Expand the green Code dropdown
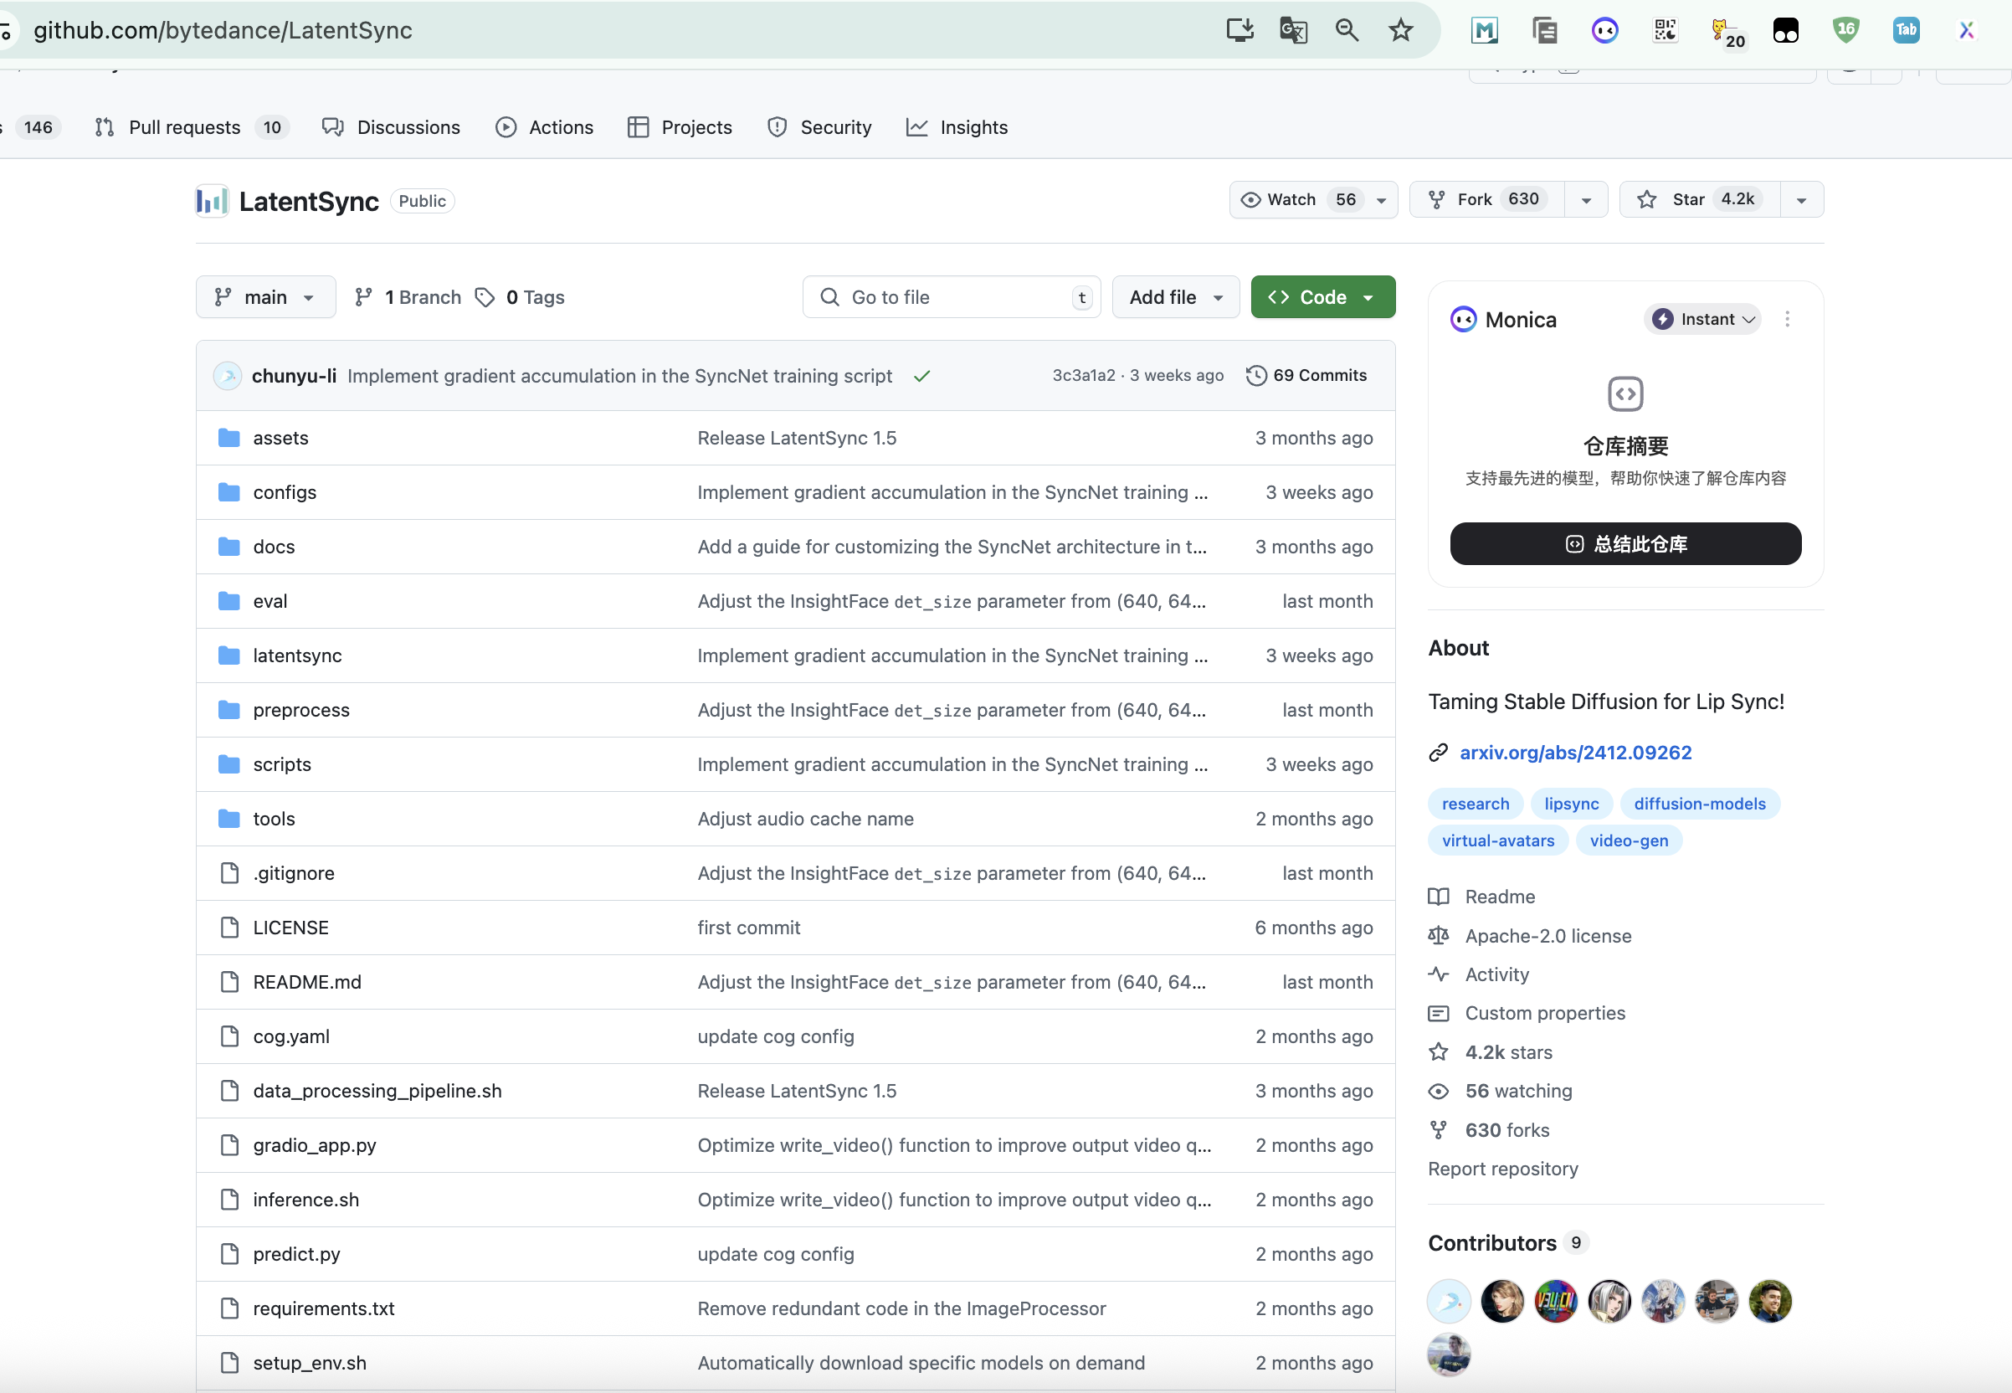 coord(1322,298)
